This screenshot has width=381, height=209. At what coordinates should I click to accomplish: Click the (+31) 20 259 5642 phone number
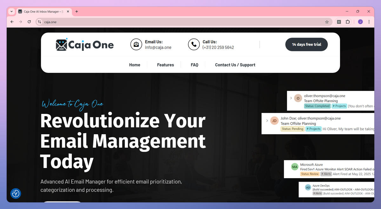click(218, 47)
